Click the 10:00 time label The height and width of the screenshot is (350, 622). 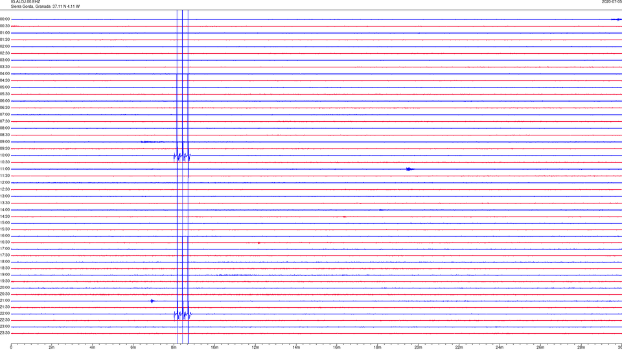pos(5,155)
